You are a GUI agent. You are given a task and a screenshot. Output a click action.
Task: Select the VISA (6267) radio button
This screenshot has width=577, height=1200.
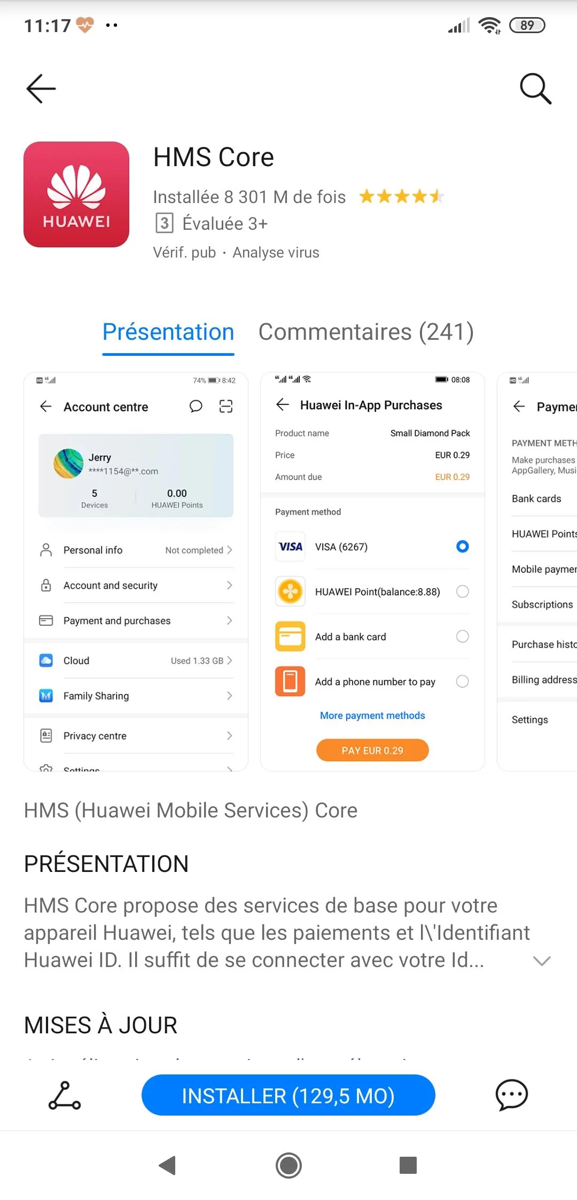pyautogui.click(x=463, y=547)
